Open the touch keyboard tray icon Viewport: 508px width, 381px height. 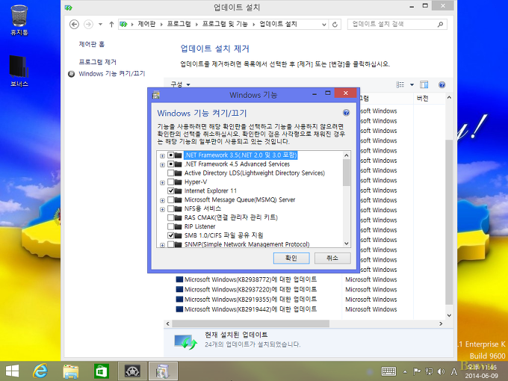(x=388, y=371)
